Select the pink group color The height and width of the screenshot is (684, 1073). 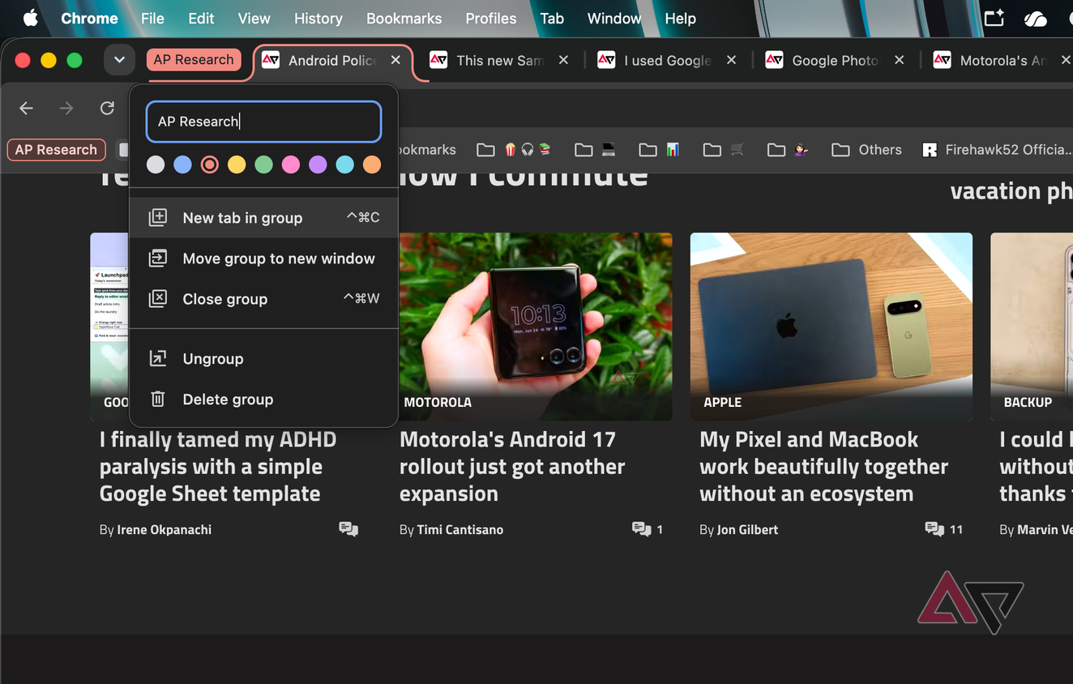[290, 165]
